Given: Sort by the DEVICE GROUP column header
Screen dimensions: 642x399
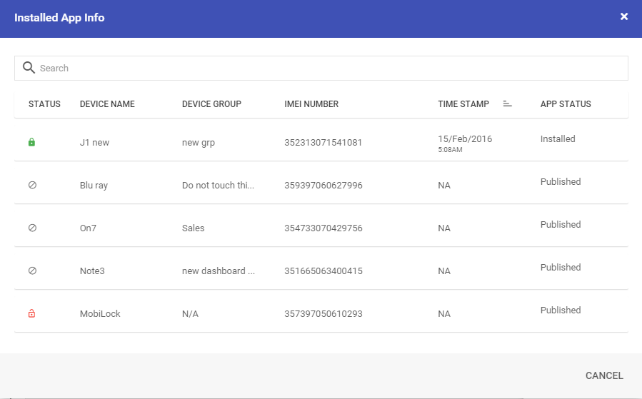Looking at the screenshot, I should [211, 104].
